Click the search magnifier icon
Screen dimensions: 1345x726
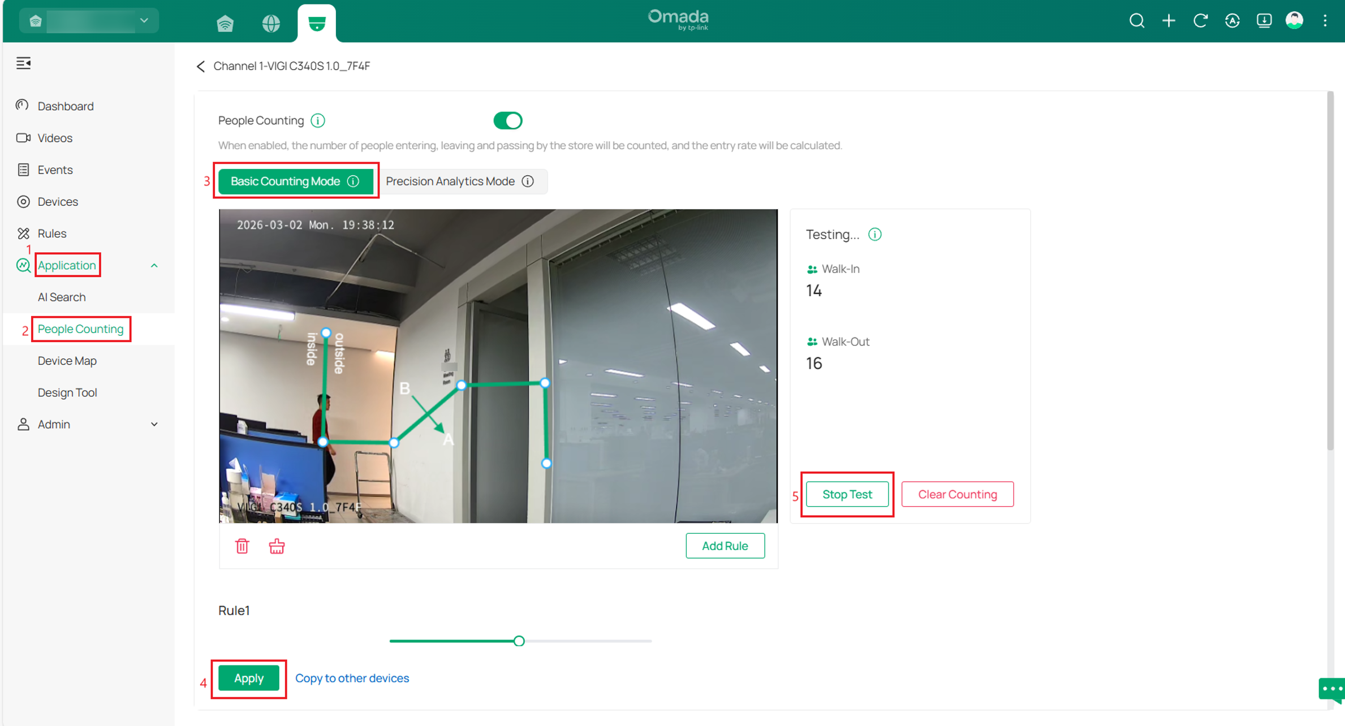[1137, 21]
